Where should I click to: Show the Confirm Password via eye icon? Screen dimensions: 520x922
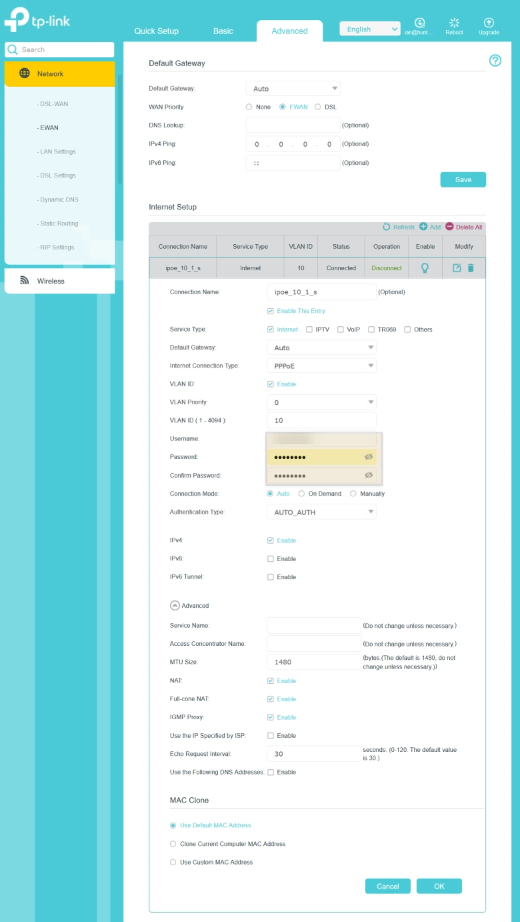(x=368, y=475)
